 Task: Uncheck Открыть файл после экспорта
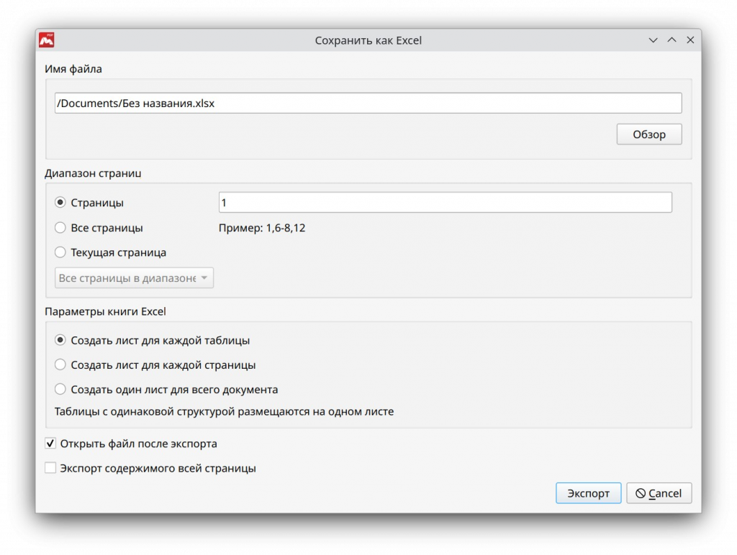(50, 444)
